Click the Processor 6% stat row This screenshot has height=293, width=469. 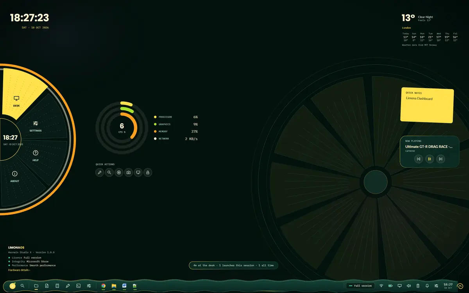point(176,117)
